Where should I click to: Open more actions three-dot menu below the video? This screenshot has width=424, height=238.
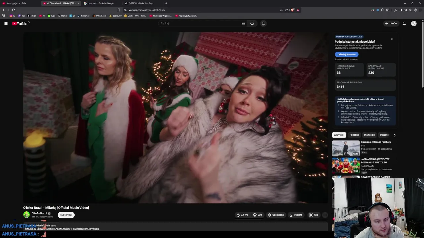(325, 215)
